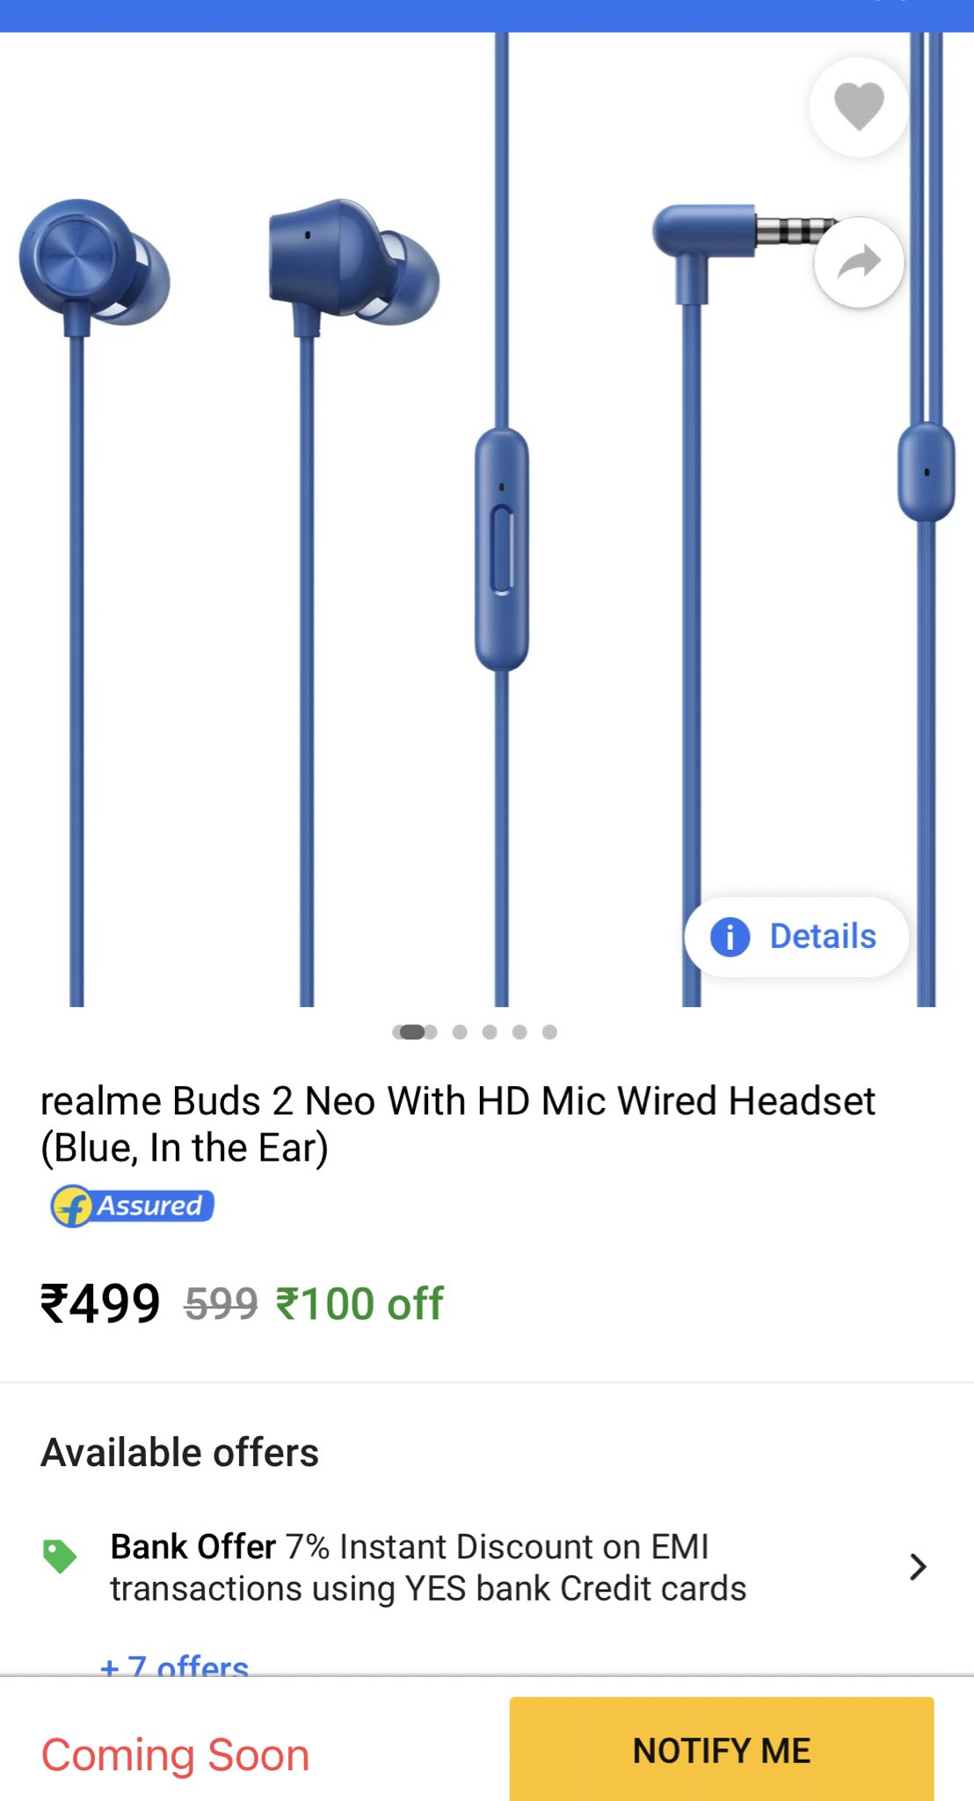The image size is (974, 1801).
Task: Click the NOTIFY ME button
Action: coord(722,1749)
